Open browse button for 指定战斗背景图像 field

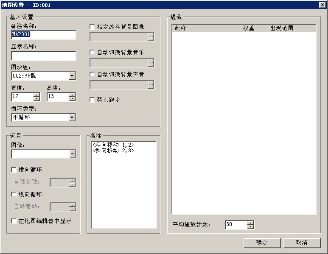click(151, 37)
